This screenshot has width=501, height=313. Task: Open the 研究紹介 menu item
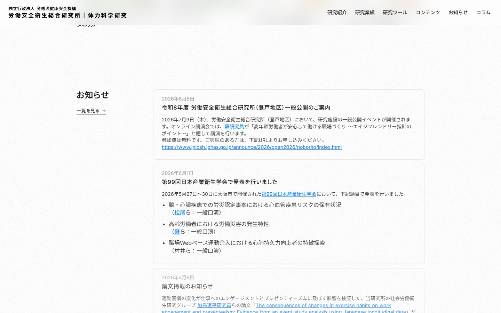337,13
